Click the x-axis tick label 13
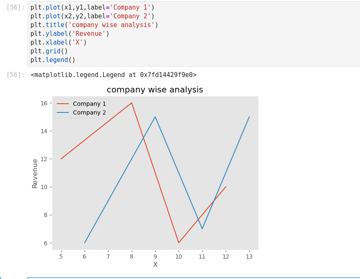This screenshot has height=279, width=360. point(249,257)
